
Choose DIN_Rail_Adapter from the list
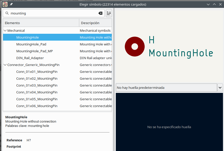pos(30,58)
